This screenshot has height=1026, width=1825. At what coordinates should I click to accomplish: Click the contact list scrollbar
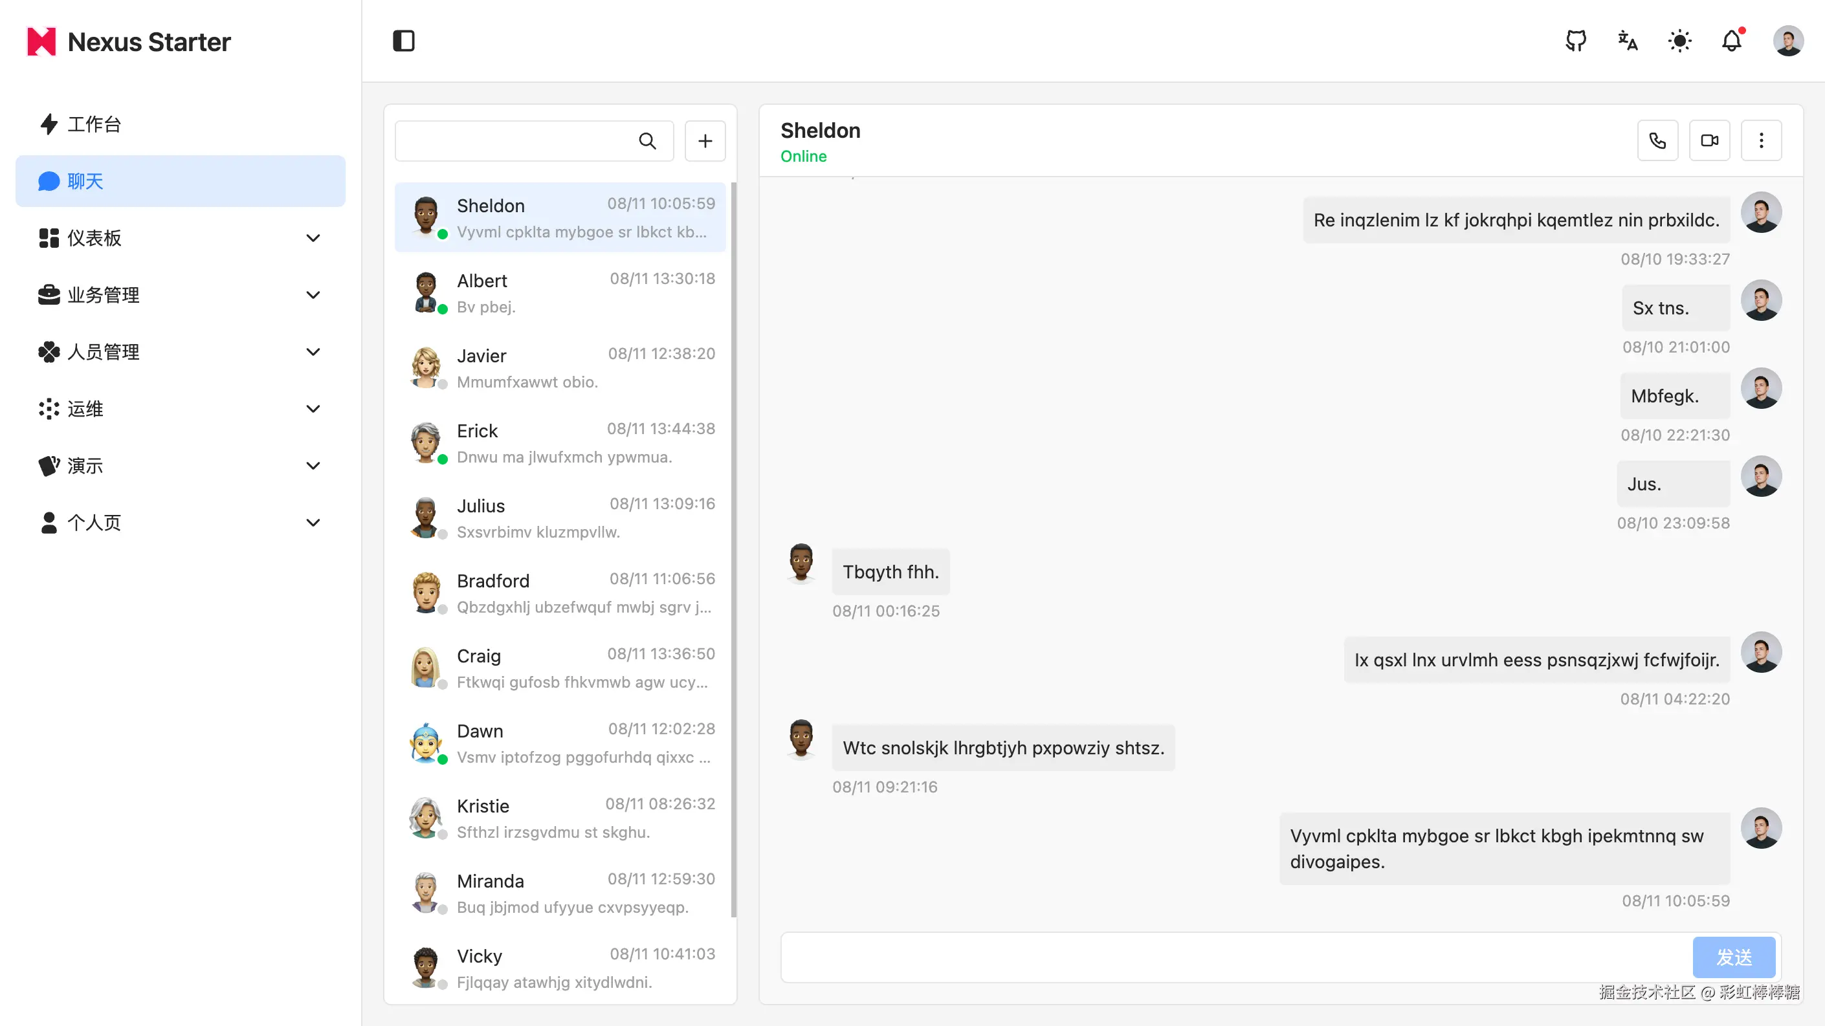click(733, 549)
